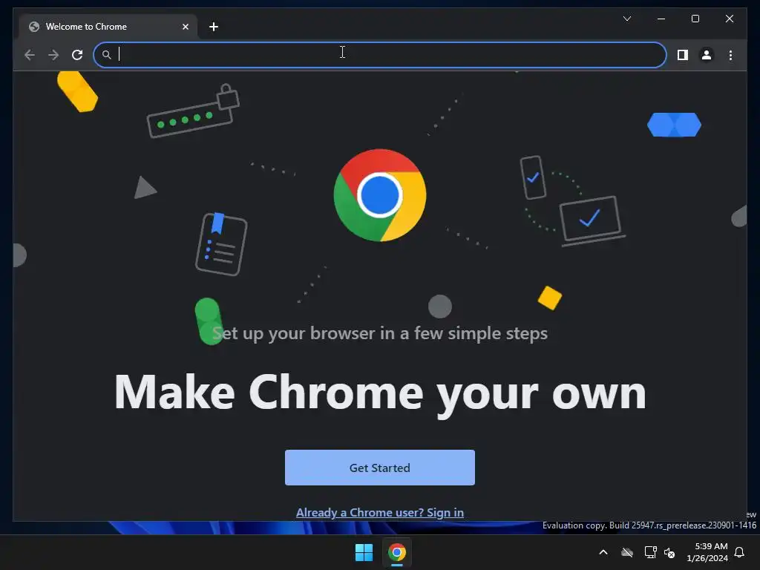
Task: Open the network status tray icon
Action: pos(650,552)
